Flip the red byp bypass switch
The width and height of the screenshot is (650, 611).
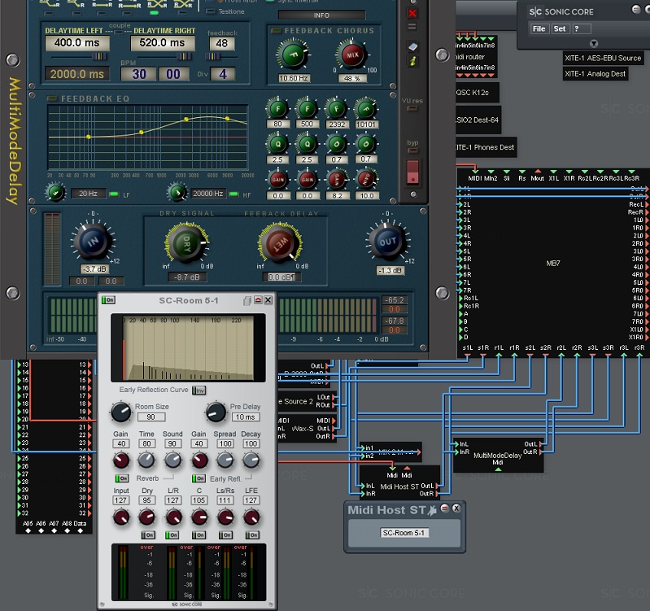tap(412, 172)
